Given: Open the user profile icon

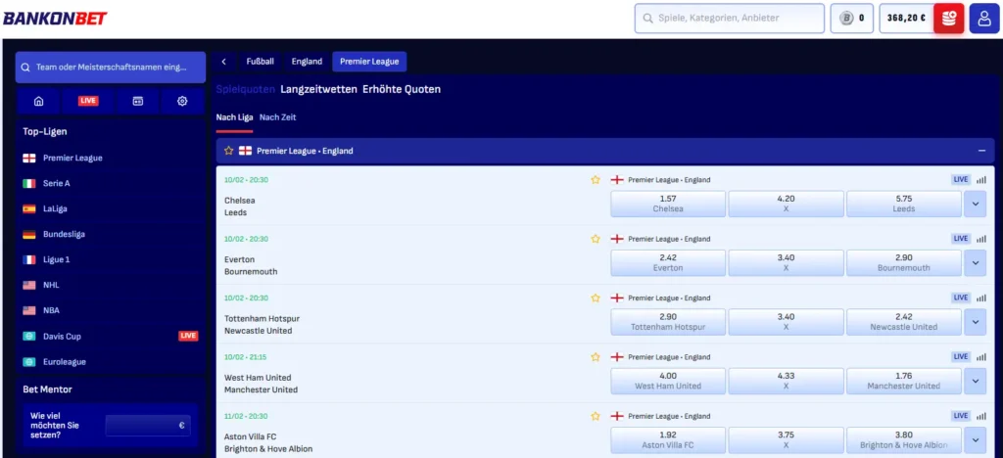Looking at the screenshot, I should 984,18.
